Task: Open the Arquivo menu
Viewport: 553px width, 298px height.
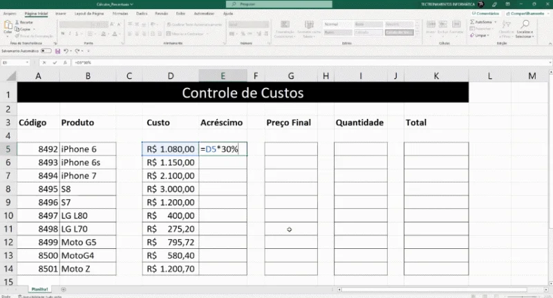Action: 10,13
